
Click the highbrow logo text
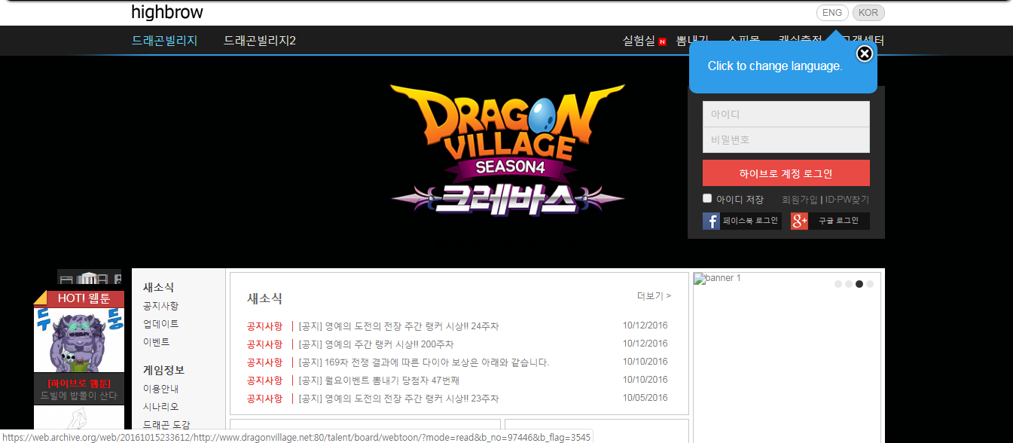point(167,12)
